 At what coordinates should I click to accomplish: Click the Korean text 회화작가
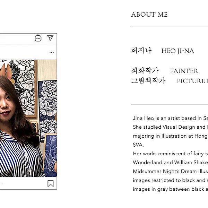[x=145, y=71]
